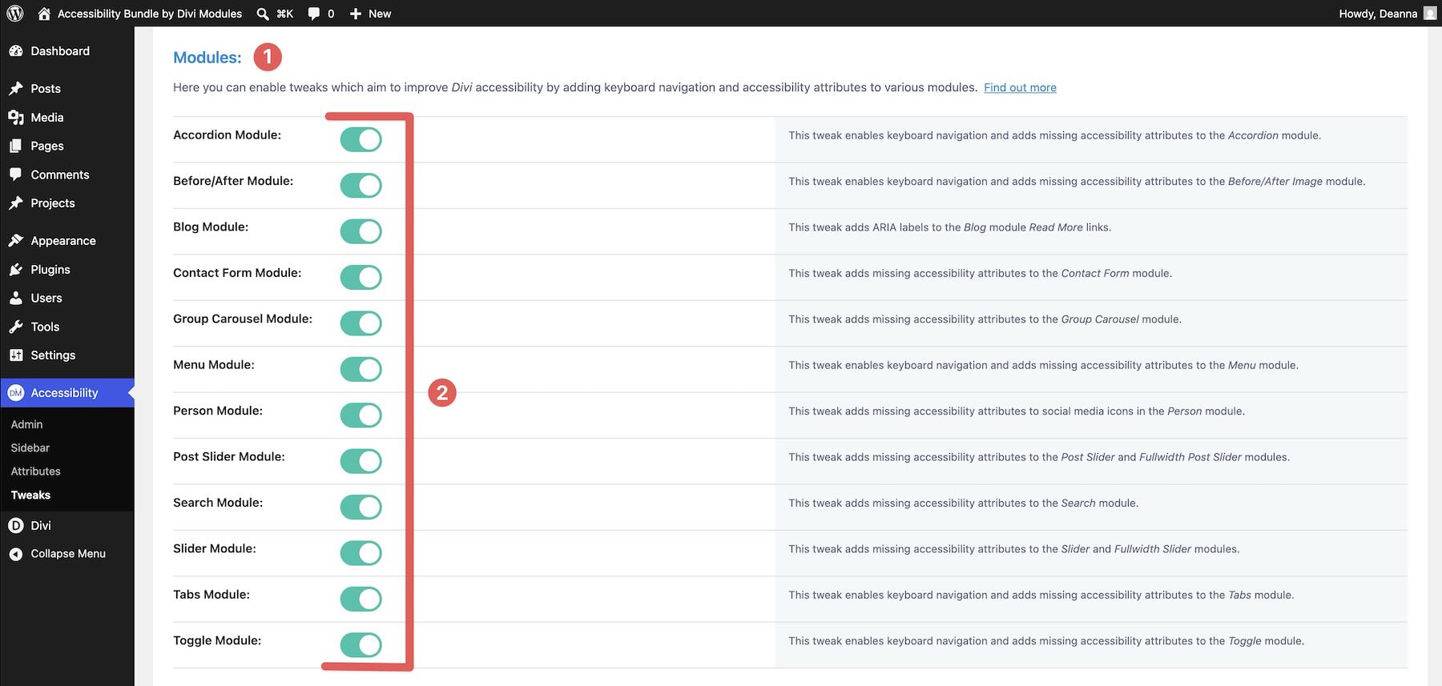Click the Accordion Module description text
The image size is (1442, 686).
(1054, 135)
